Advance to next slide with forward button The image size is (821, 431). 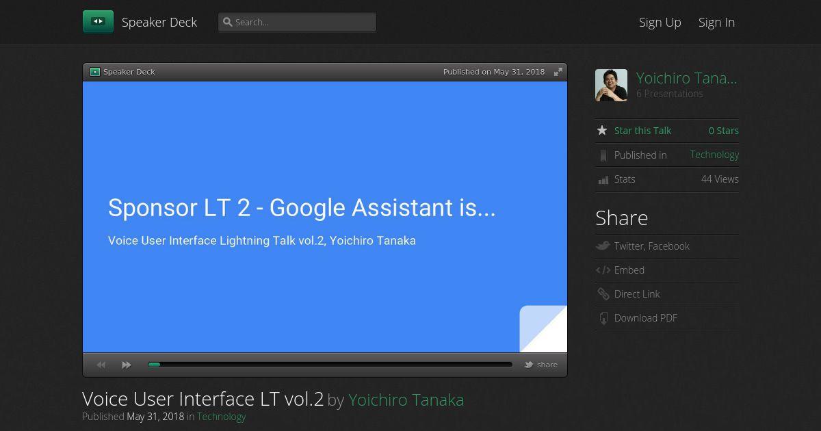click(127, 365)
